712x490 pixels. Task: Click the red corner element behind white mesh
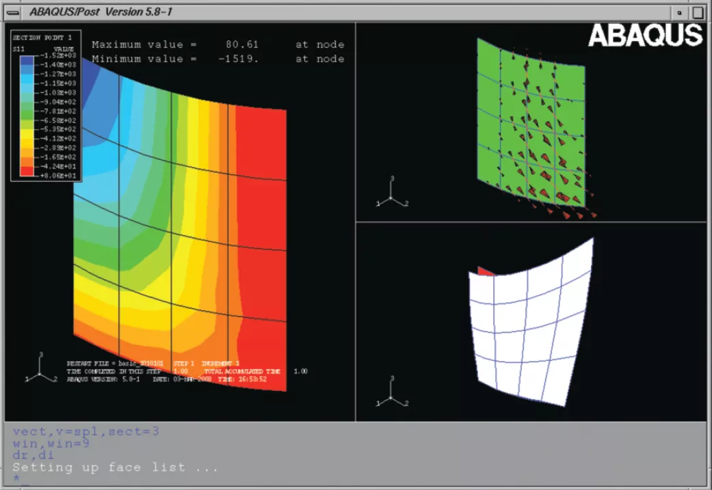[483, 271]
